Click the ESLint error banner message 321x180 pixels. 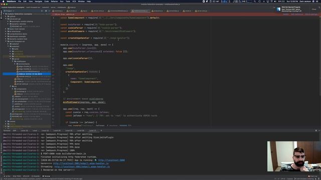(65, 14)
